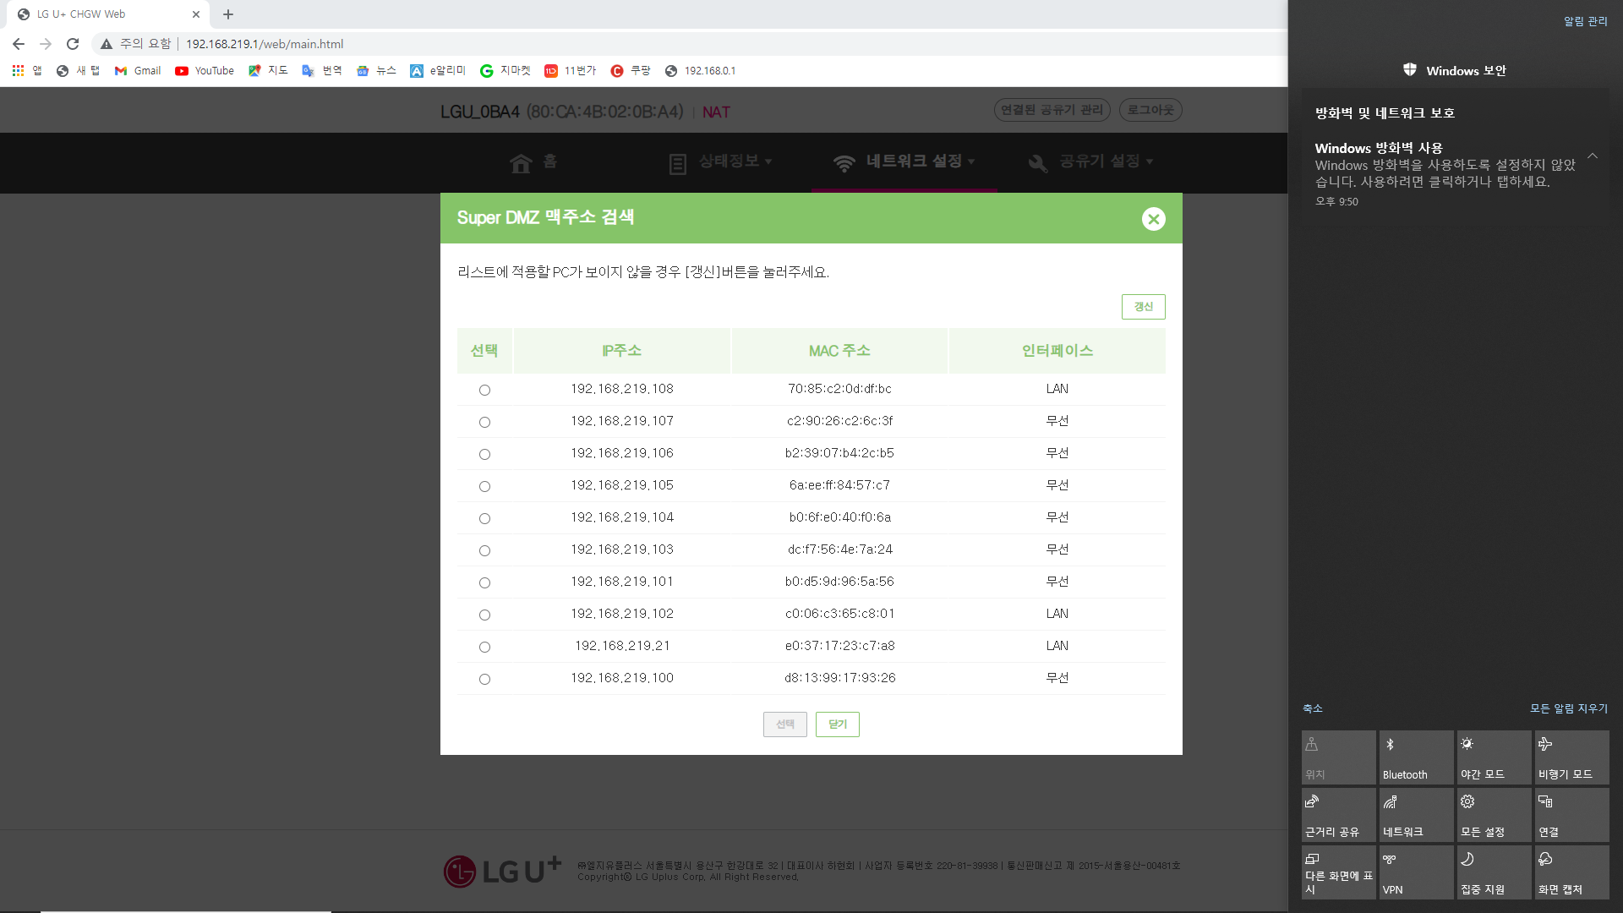
Task: Click the 닫기 close button
Action: (x=837, y=724)
